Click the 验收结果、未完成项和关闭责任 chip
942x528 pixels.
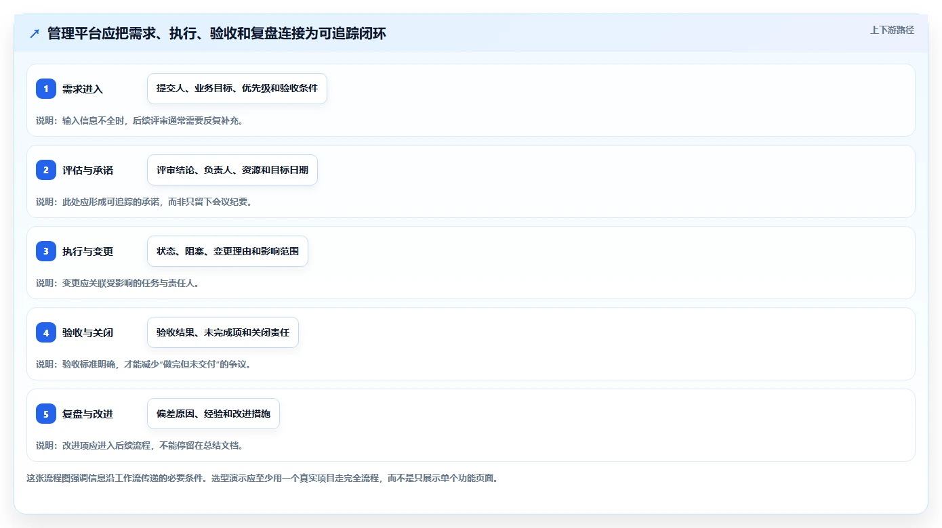coord(223,332)
